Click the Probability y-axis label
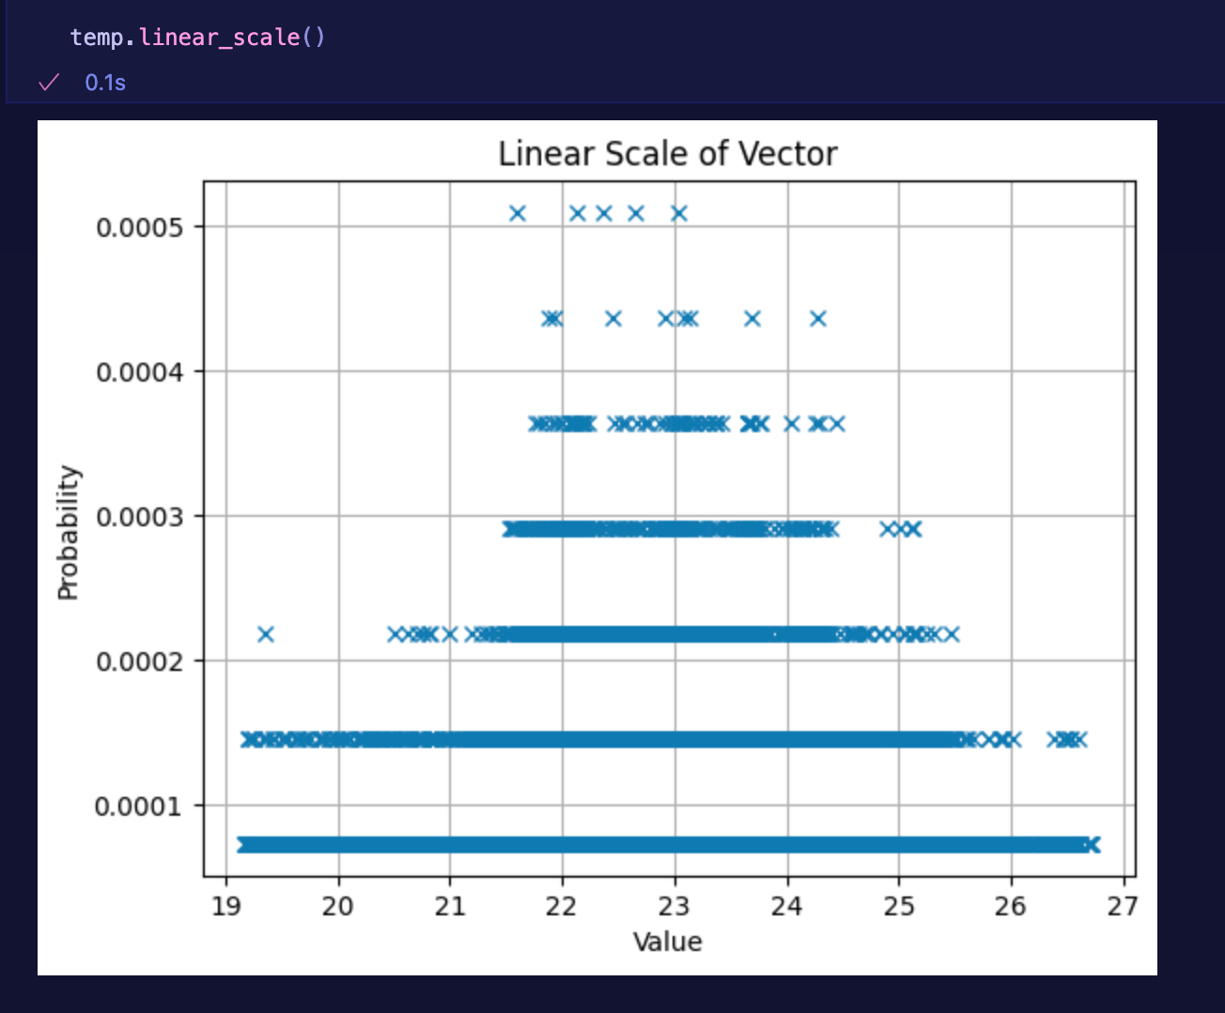 coord(69,532)
